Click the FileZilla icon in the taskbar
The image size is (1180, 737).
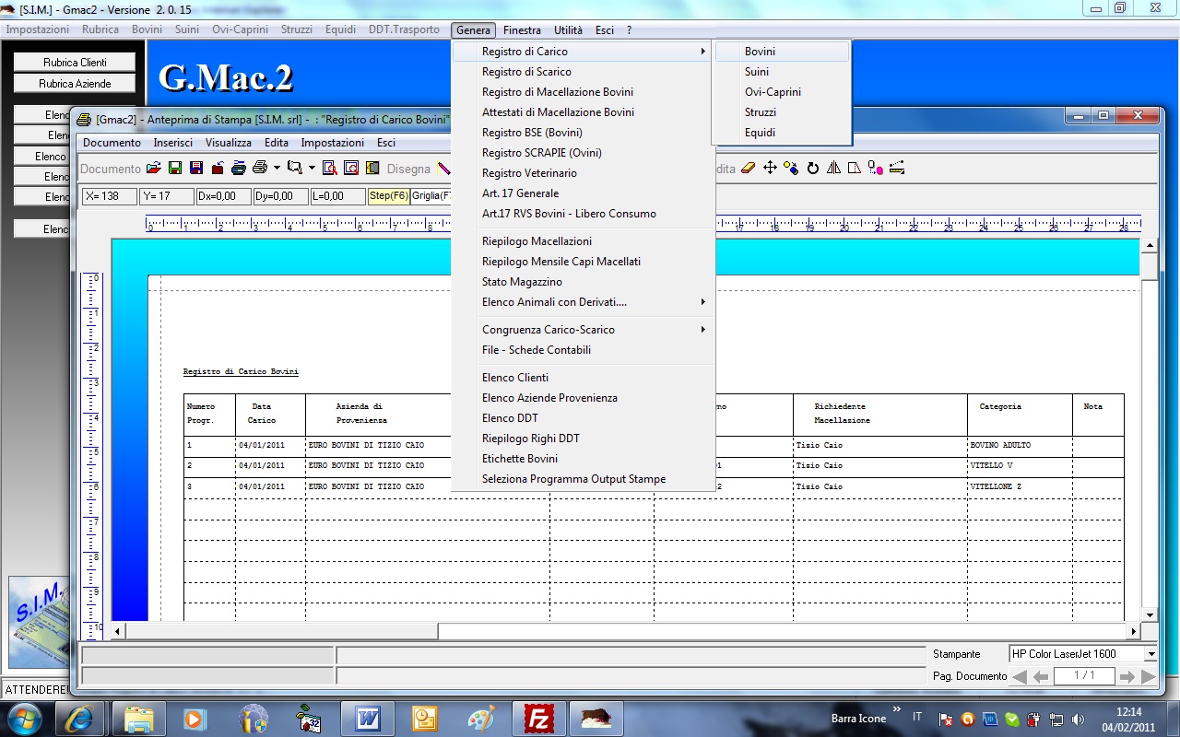[538, 718]
